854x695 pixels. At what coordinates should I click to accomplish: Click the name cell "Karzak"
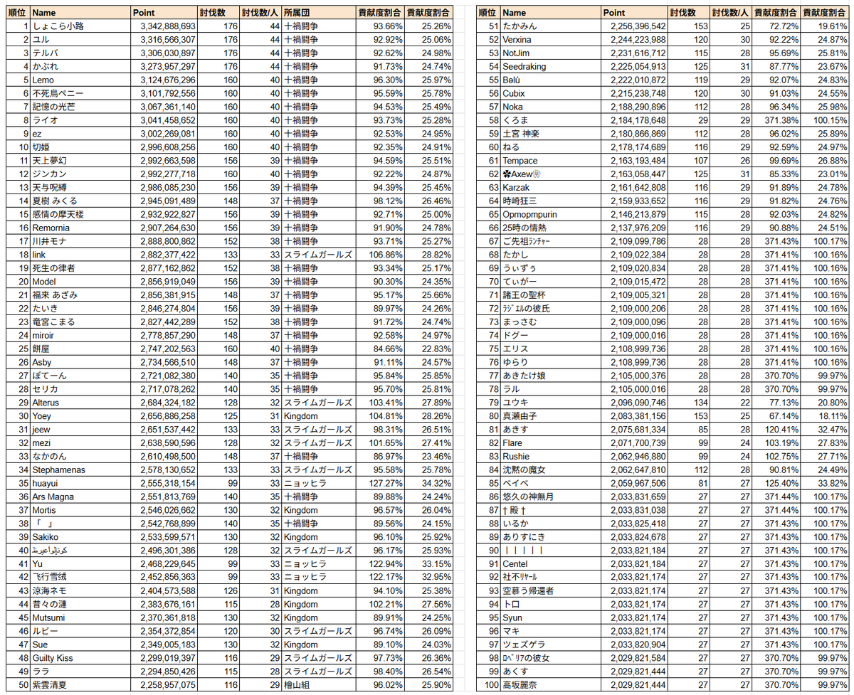click(550, 188)
